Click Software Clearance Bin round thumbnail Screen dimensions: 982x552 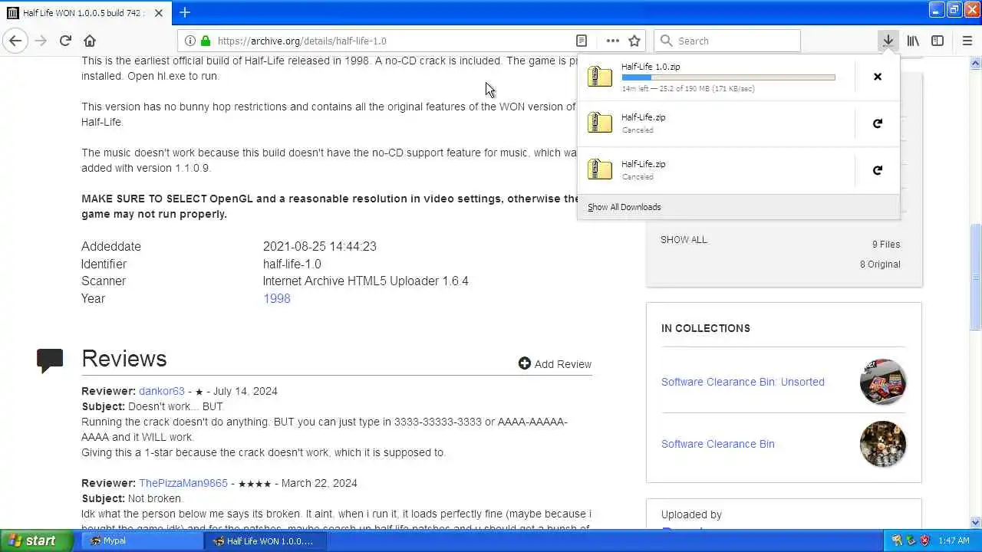pos(883,444)
